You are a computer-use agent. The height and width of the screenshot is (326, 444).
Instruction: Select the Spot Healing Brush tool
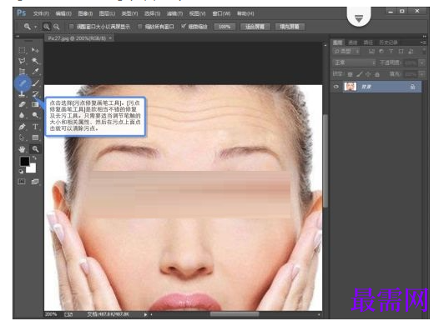[23, 83]
